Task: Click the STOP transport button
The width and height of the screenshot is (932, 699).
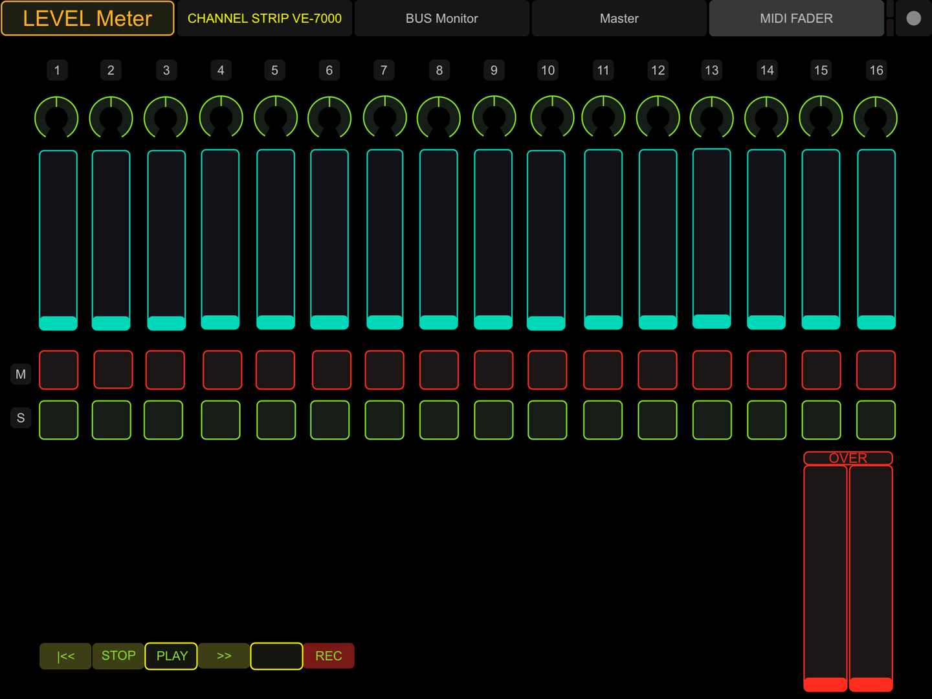Action: (118, 656)
